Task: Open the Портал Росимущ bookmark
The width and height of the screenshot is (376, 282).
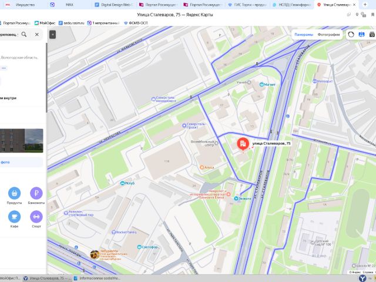Action: (15, 23)
